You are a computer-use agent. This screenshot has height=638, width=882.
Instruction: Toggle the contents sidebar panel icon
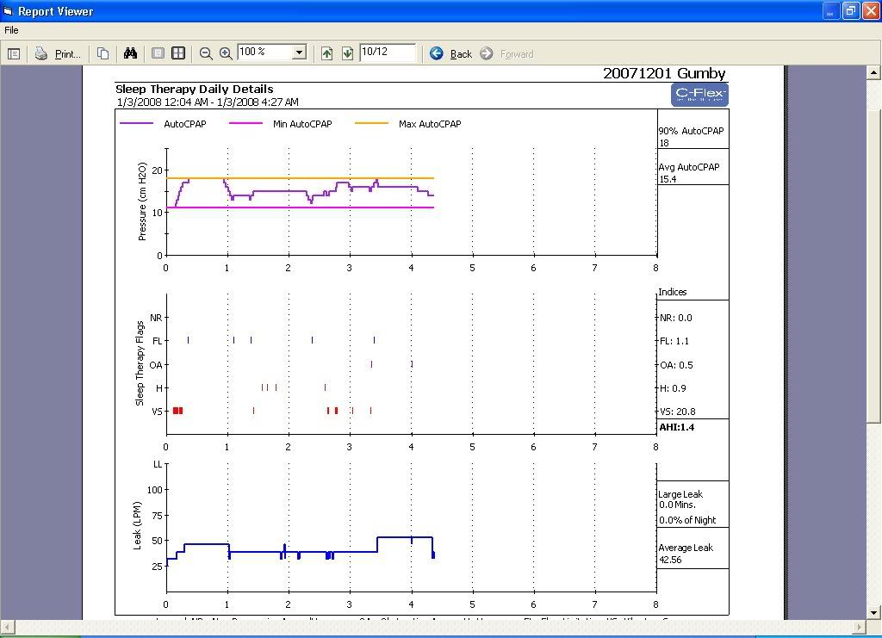[14, 54]
